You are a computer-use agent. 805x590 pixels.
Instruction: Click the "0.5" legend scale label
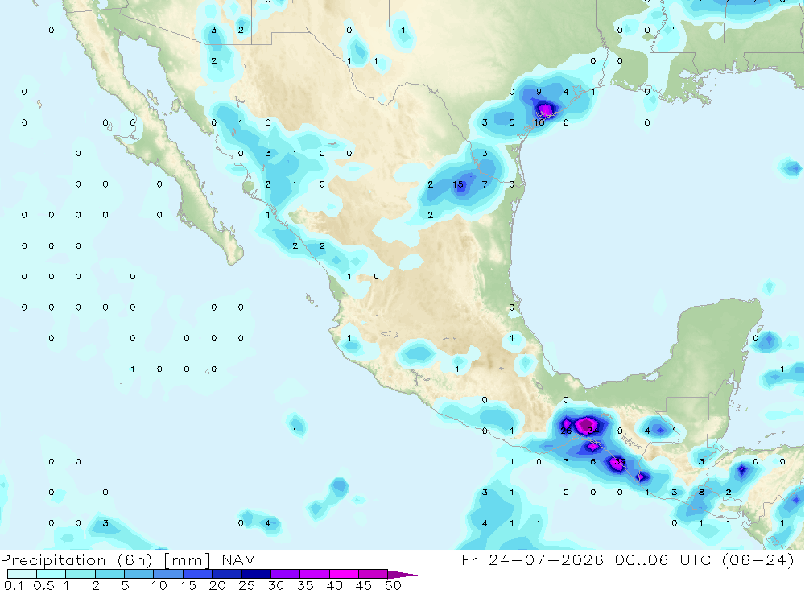44,585
